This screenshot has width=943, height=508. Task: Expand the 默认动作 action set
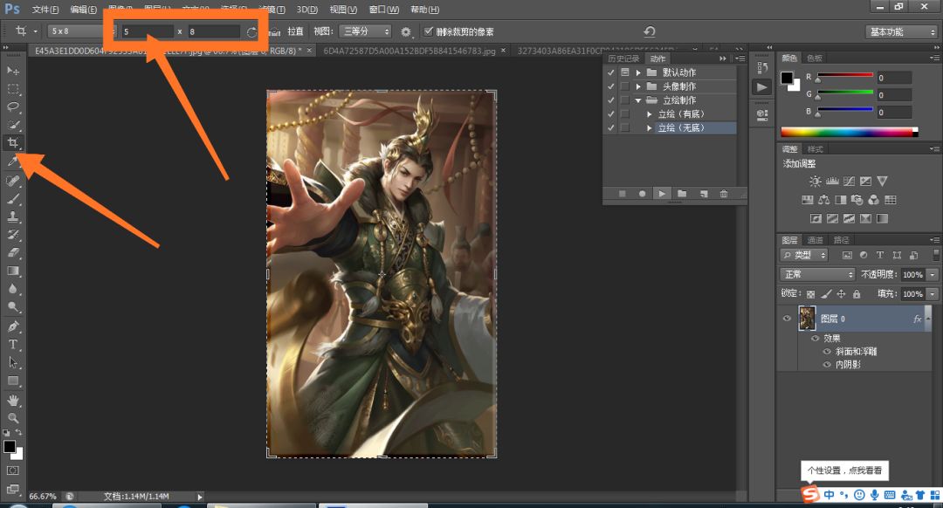click(x=638, y=72)
